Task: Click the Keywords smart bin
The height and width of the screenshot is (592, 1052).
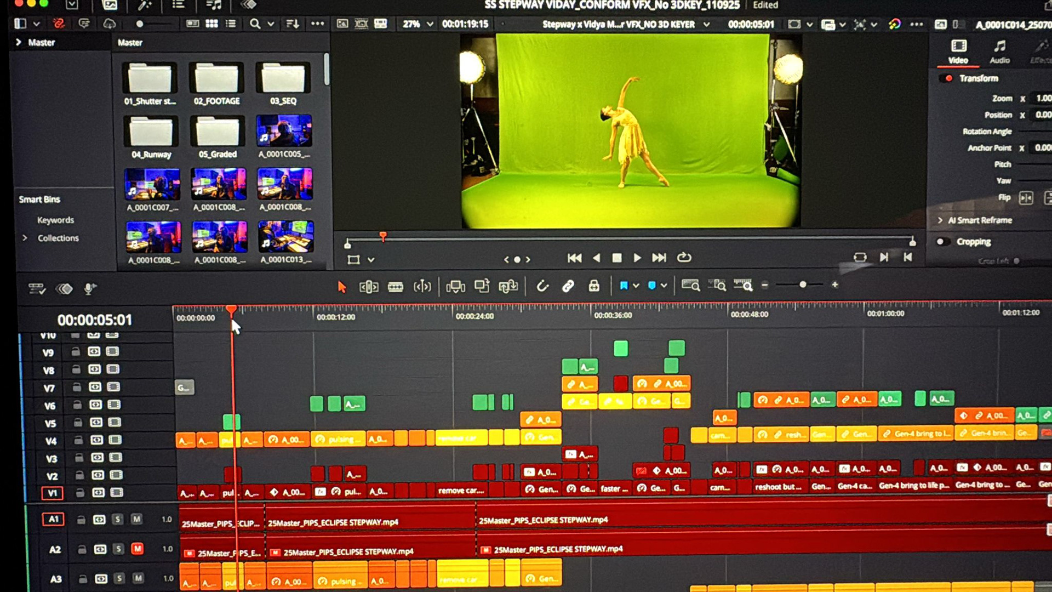Action: (55, 220)
